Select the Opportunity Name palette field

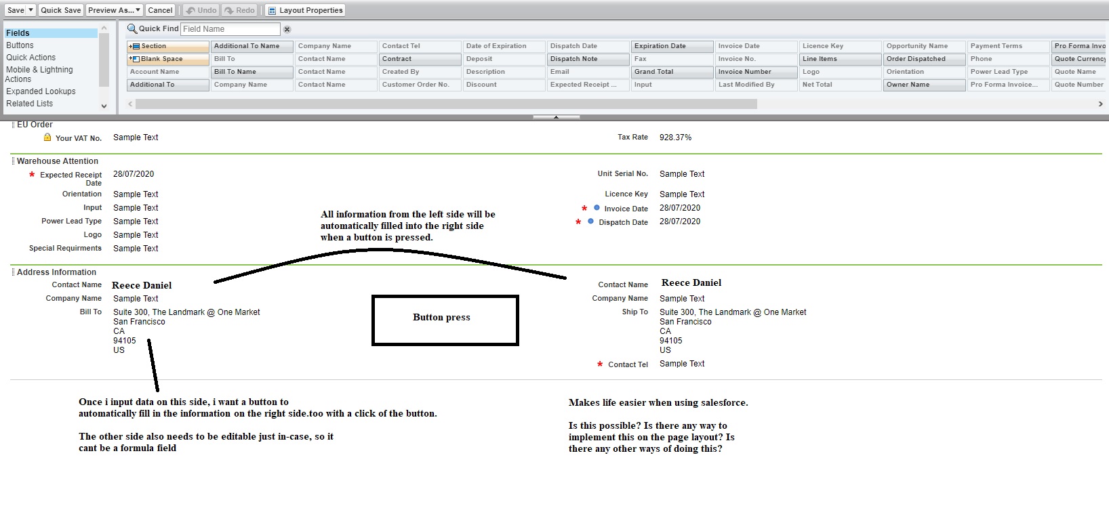[x=925, y=46]
